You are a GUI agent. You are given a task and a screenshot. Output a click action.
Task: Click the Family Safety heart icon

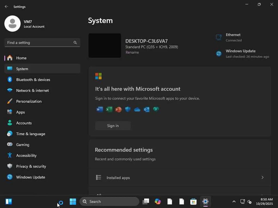[156, 109]
